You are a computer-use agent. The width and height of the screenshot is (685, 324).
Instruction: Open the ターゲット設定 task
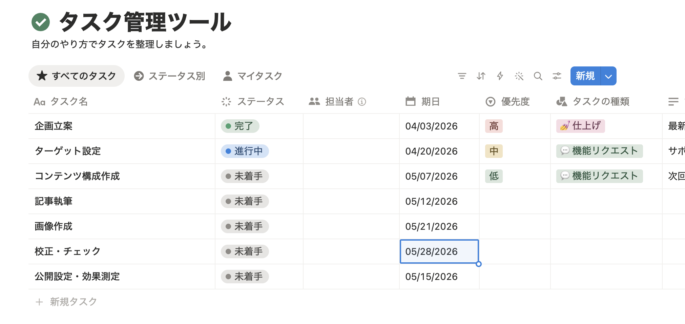pos(68,151)
